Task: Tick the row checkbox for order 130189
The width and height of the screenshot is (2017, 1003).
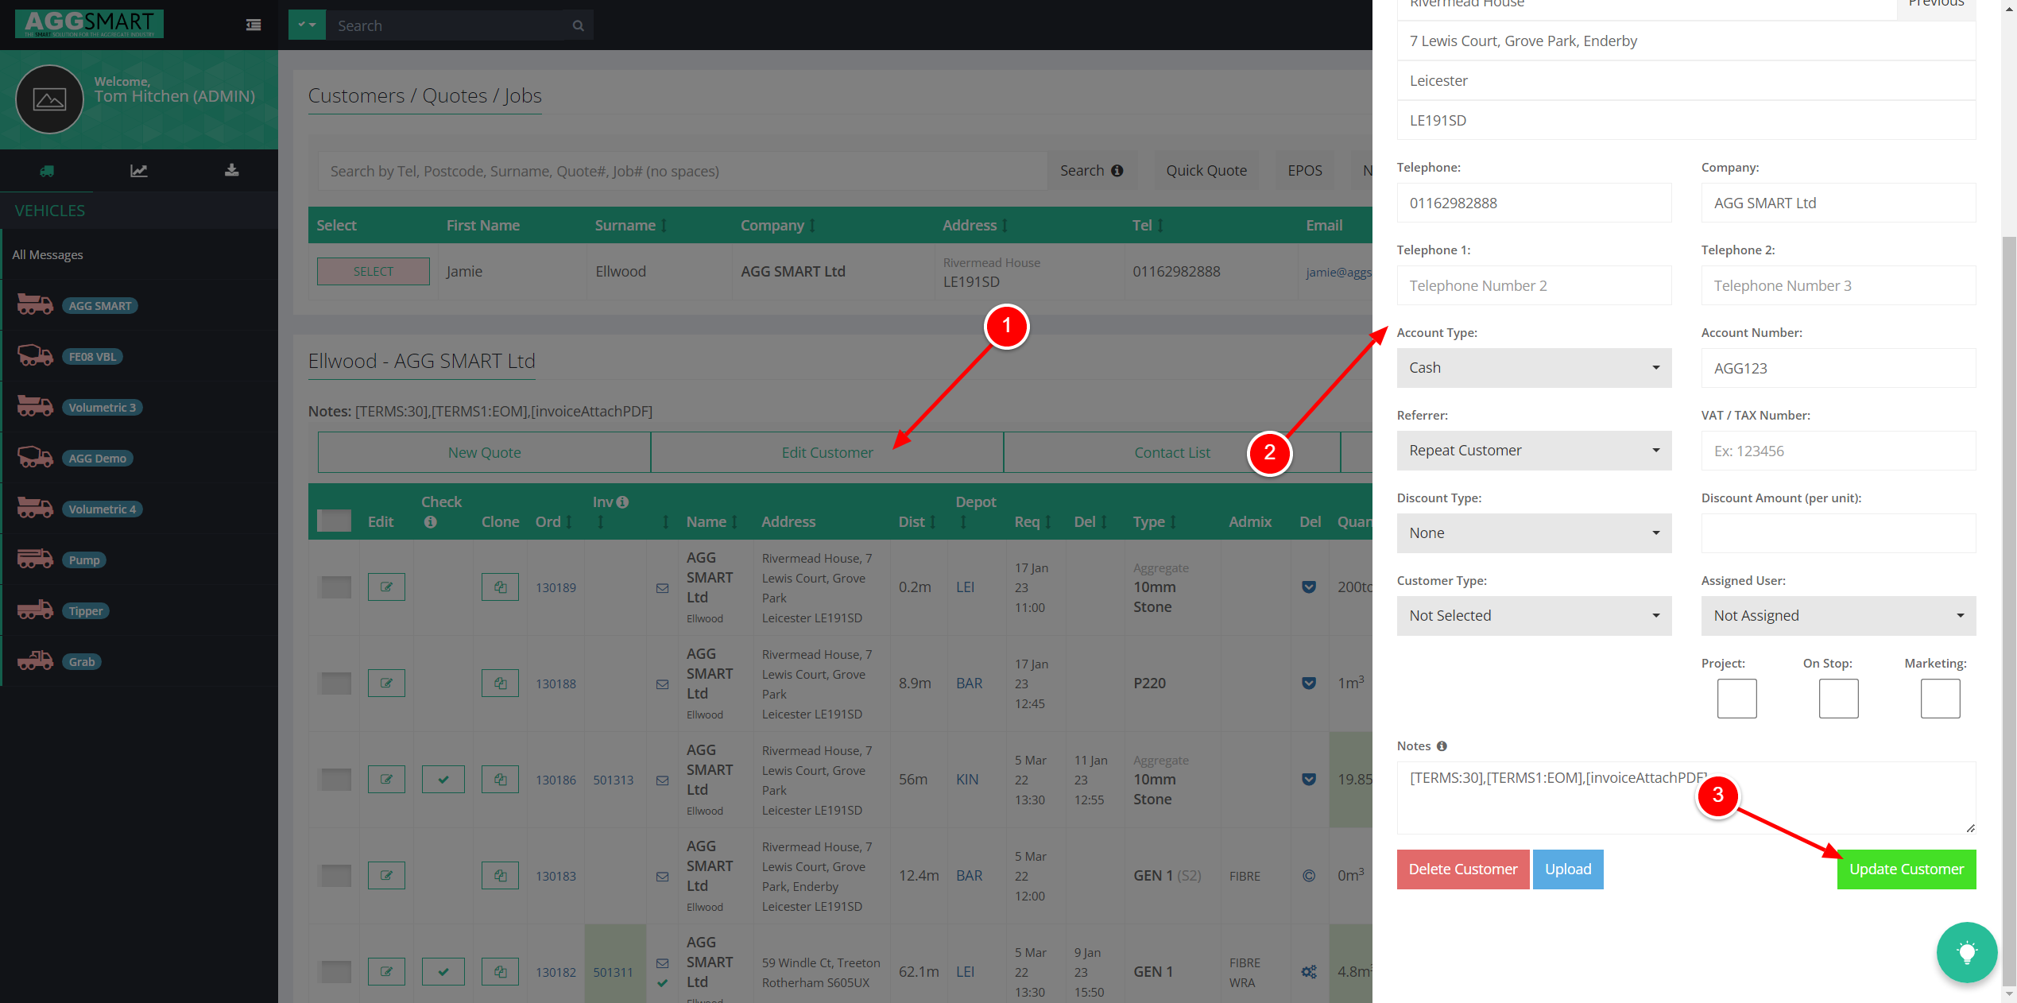Action: click(x=335, y=587)
